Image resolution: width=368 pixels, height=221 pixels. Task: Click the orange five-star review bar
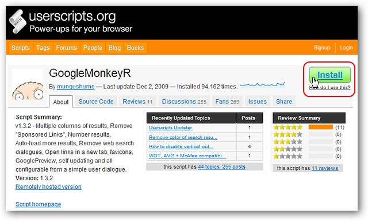click(321, 127)
